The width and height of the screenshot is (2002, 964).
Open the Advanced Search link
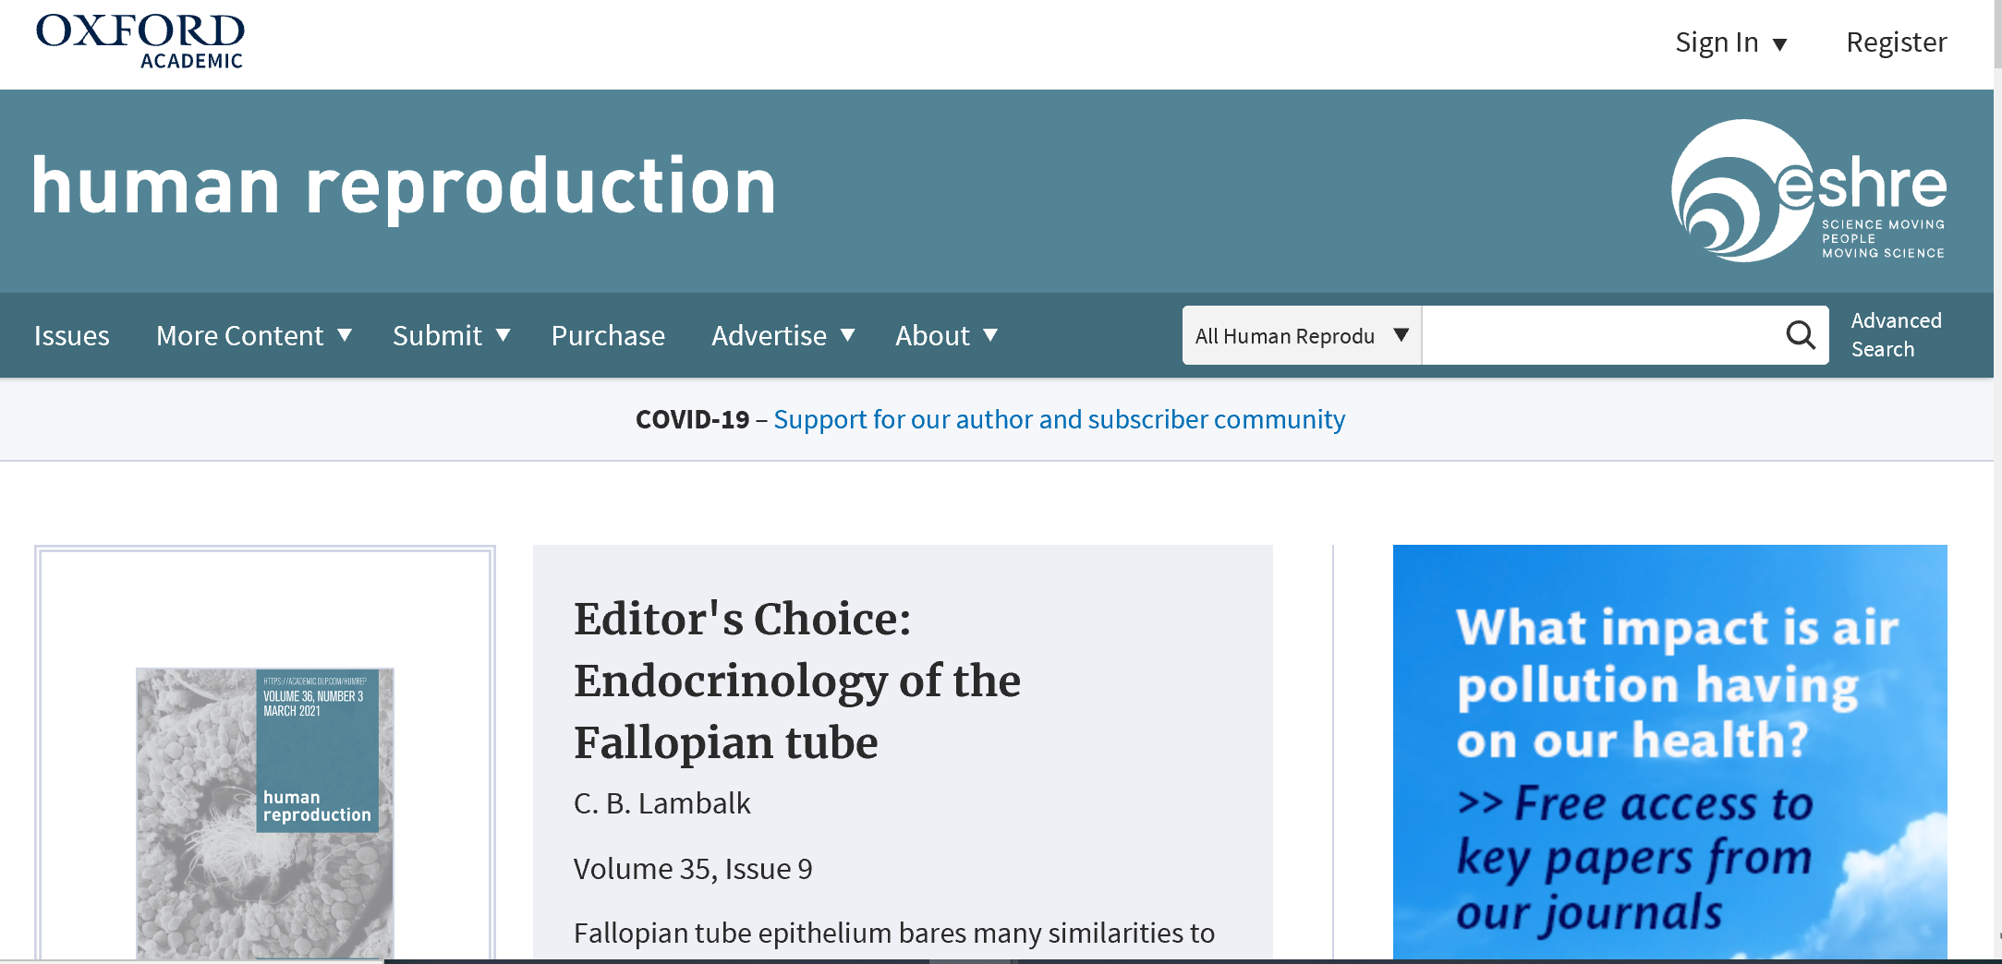pos(1896,334)
